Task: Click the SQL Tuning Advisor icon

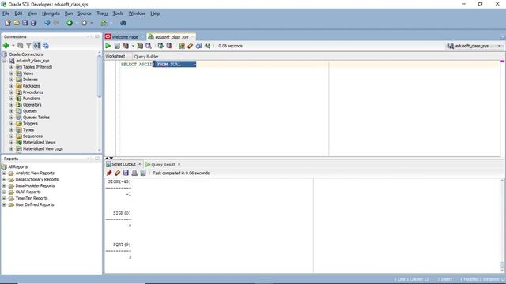Action: (x=149, y=46)
